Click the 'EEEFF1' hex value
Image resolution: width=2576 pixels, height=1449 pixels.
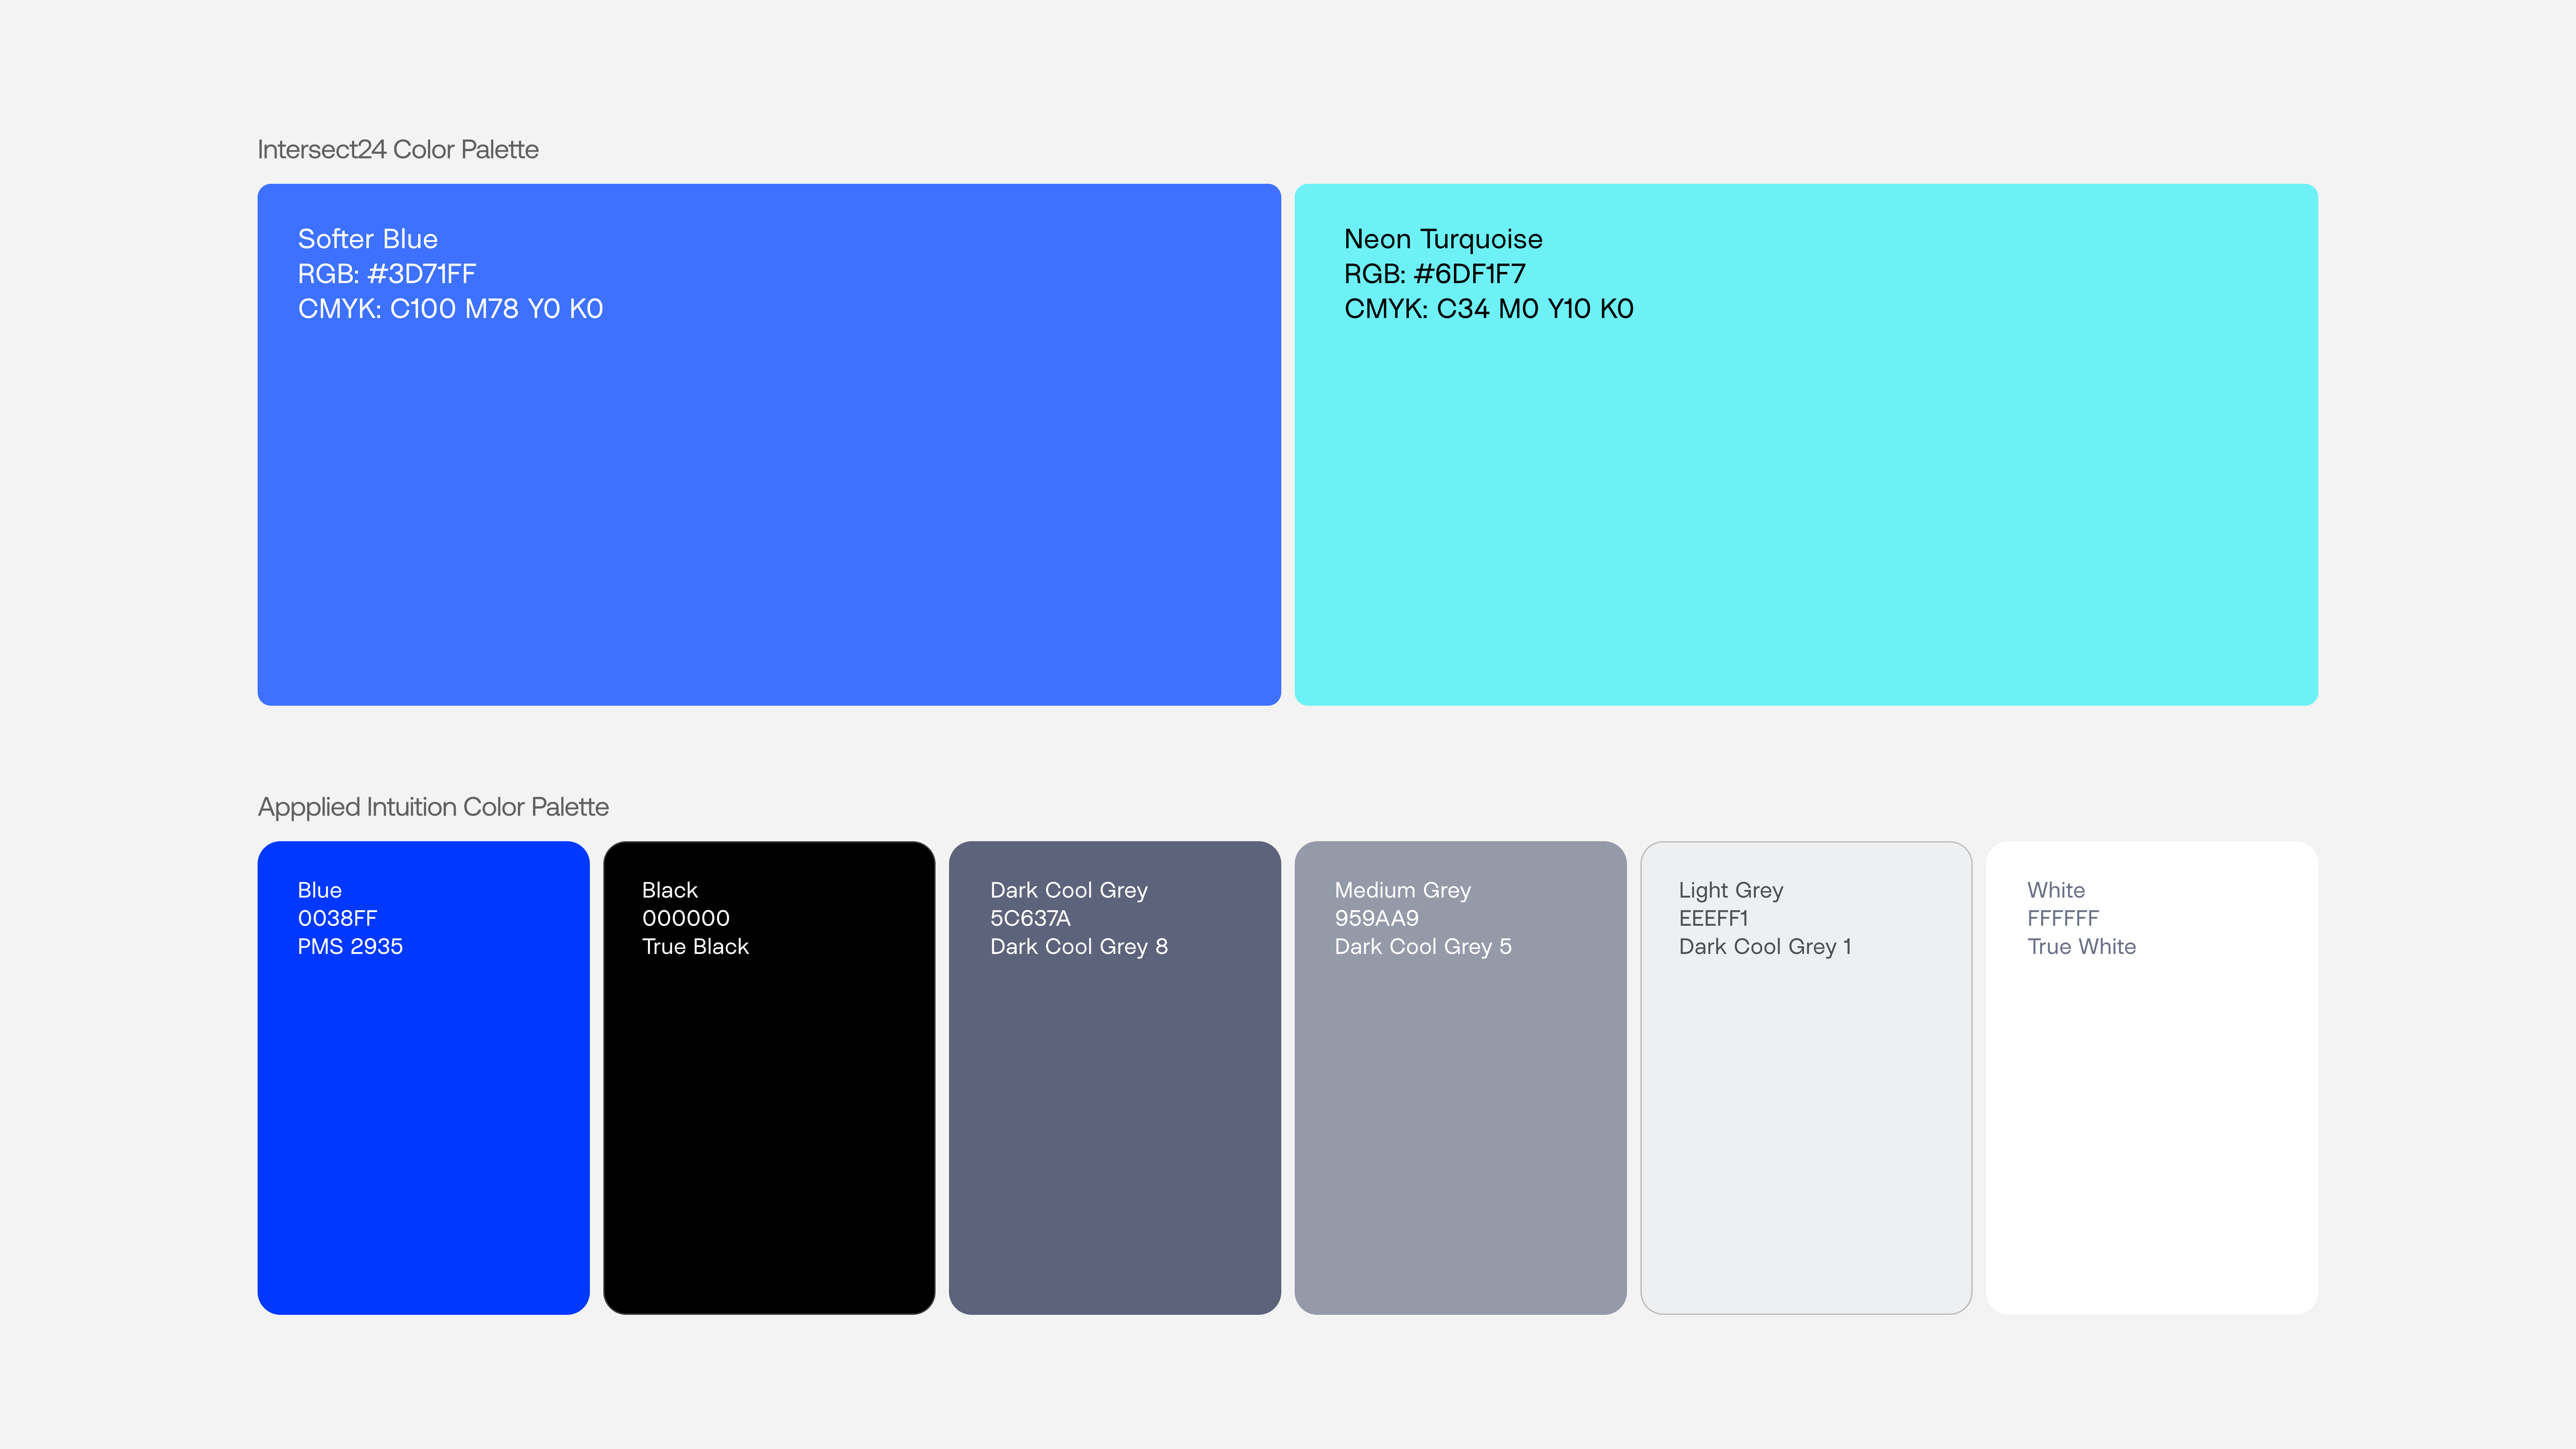pos(1714,918)
